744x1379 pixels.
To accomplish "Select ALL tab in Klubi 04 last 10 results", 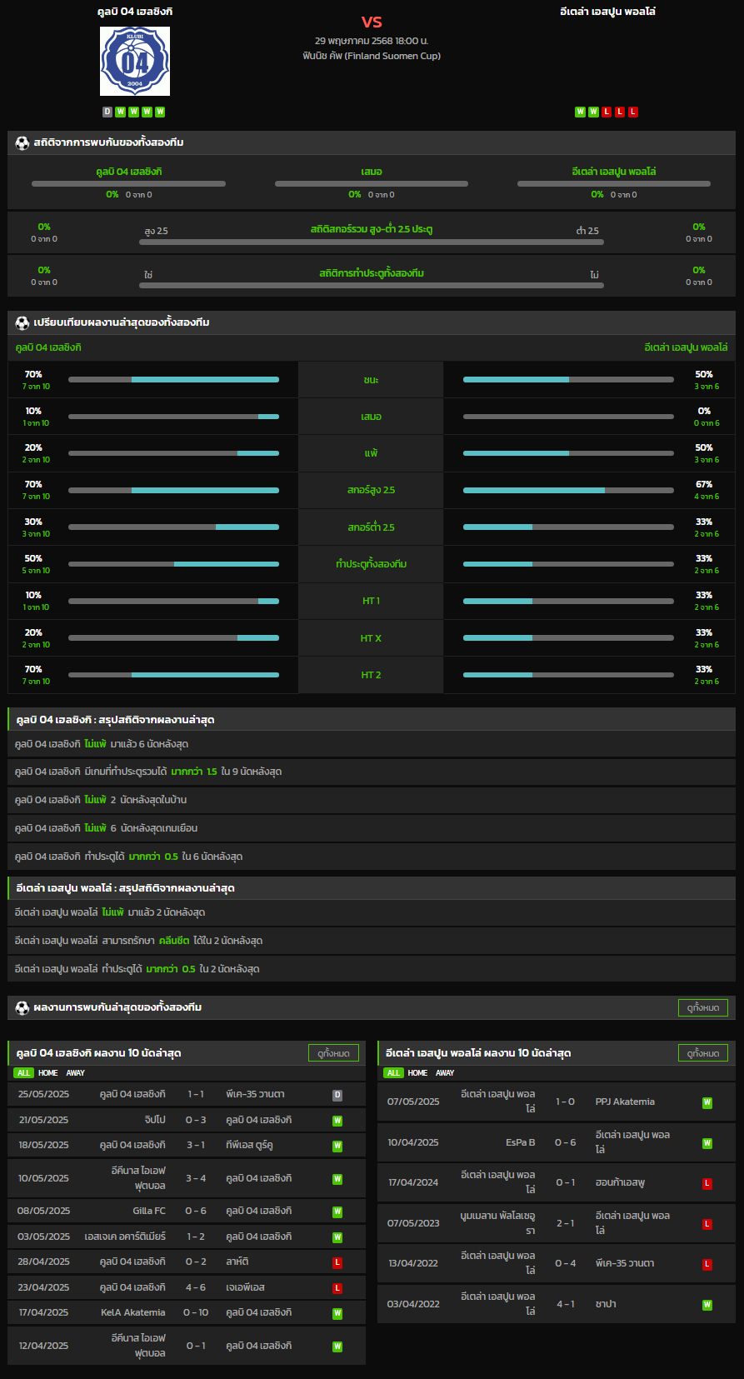I will [x=23, y=1073].
